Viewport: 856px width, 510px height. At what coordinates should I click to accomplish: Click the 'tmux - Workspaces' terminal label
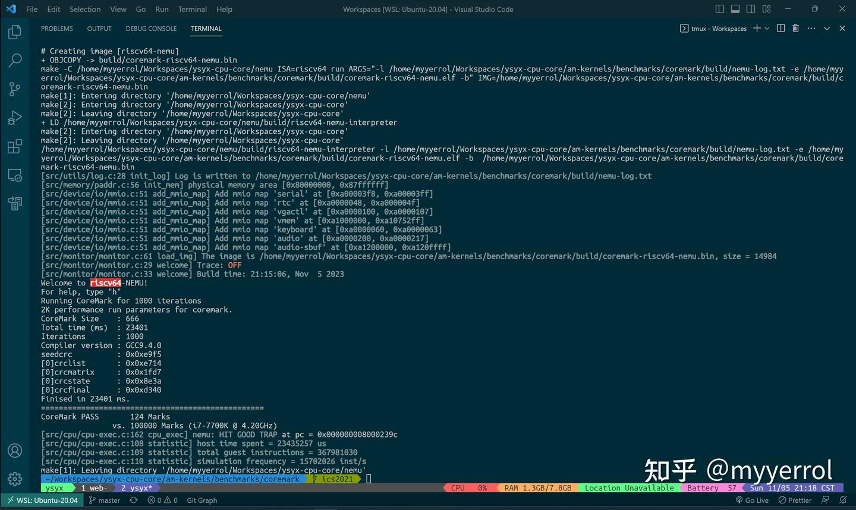[x=713, y=29]
